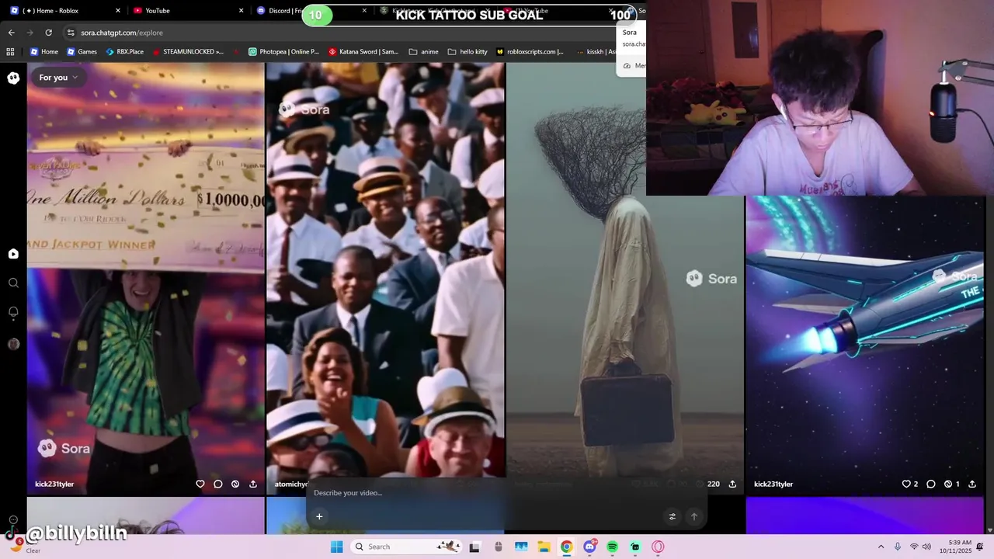
Task: Open network Wi-Fi icon in system tray
Action: 913,547
